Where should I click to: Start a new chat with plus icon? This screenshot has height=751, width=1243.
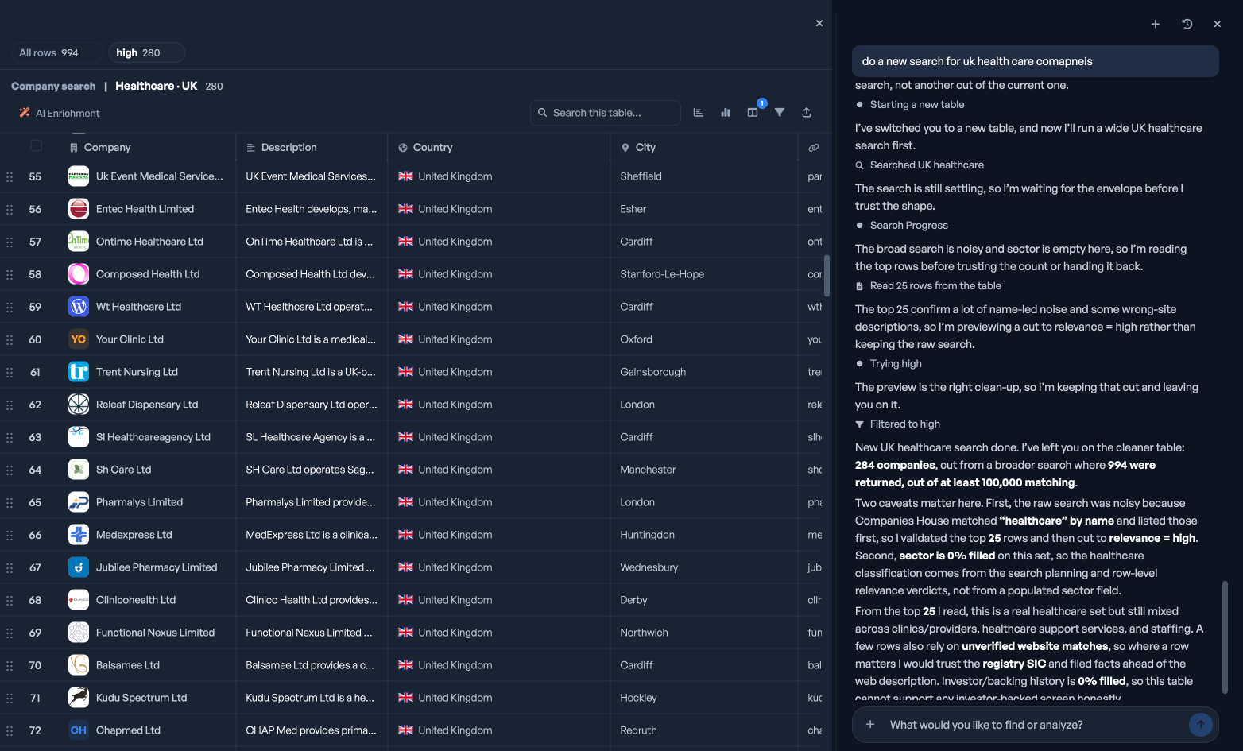click(1156, 24)
